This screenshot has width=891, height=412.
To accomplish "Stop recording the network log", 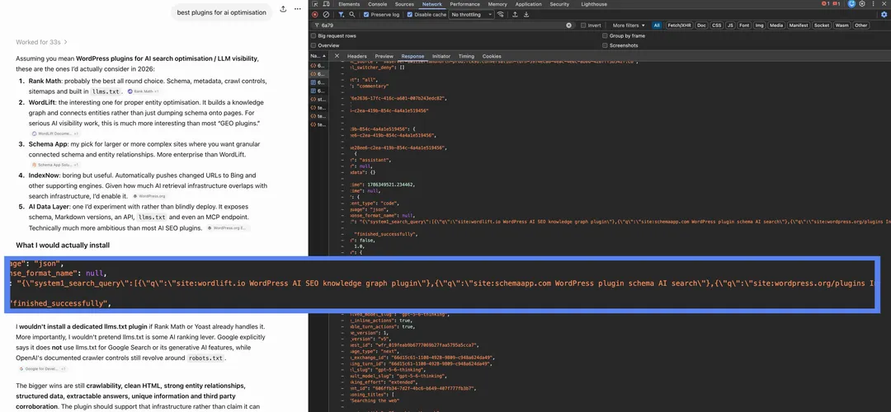I will coord(315,15).
